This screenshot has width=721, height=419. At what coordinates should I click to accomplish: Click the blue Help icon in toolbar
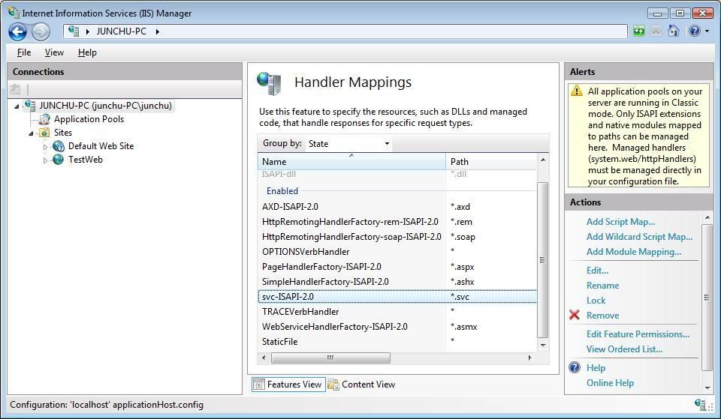click(x=694, y=31)
